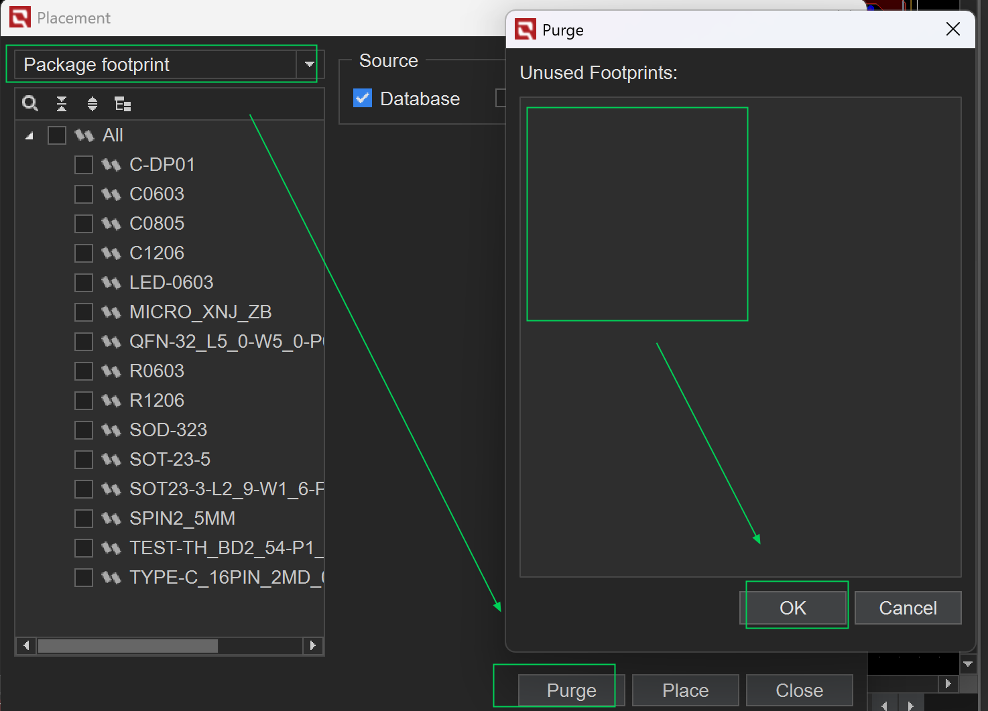Screen dimensions: 988x711
Task: Click the footprint list horizontal scrollbar thumb
Action: click(x=127, y=646)
